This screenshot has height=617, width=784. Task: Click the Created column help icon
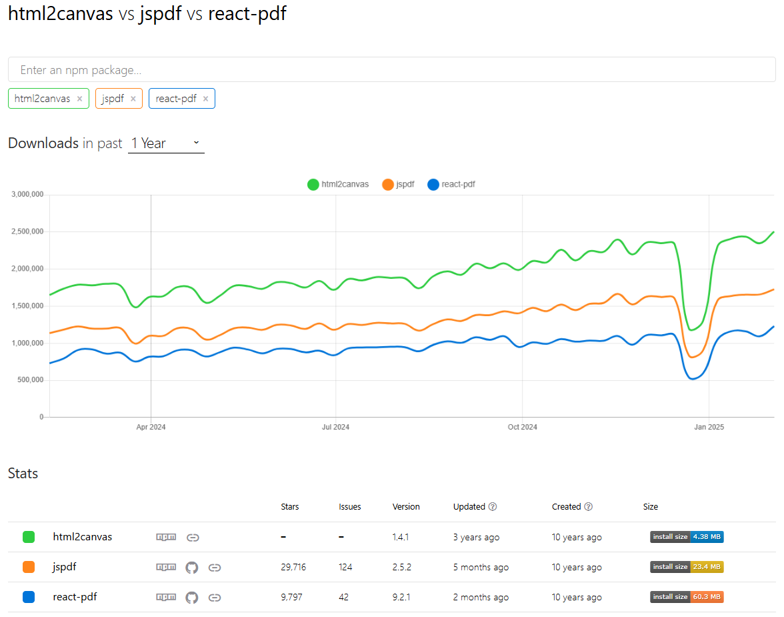(587, 506)
